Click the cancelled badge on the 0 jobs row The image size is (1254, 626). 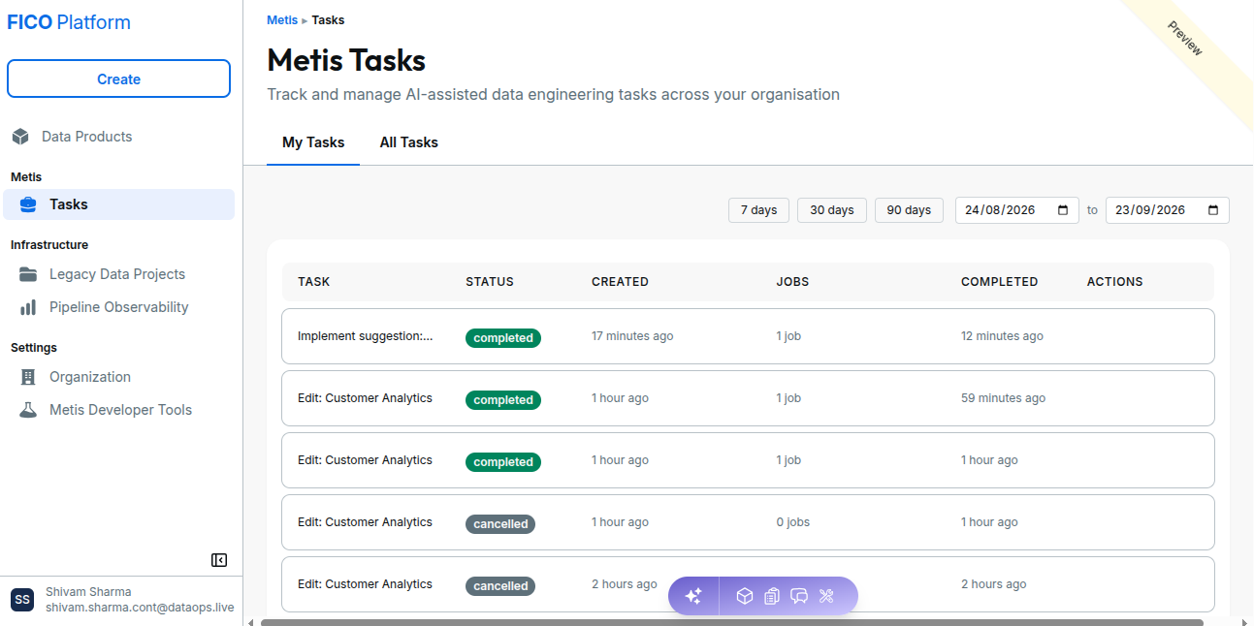point(500,524)
